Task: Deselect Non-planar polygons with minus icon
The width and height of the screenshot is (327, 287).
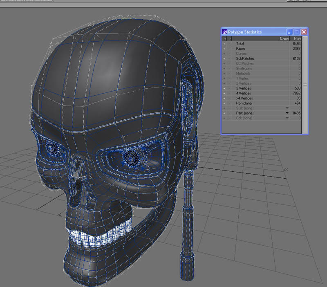Action: click(229, 103)
